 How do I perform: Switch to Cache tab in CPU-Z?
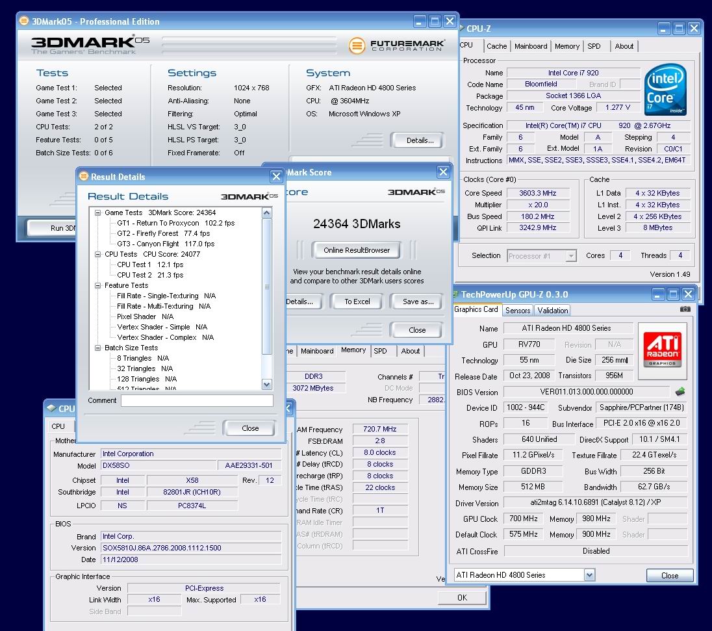point(497,46)
